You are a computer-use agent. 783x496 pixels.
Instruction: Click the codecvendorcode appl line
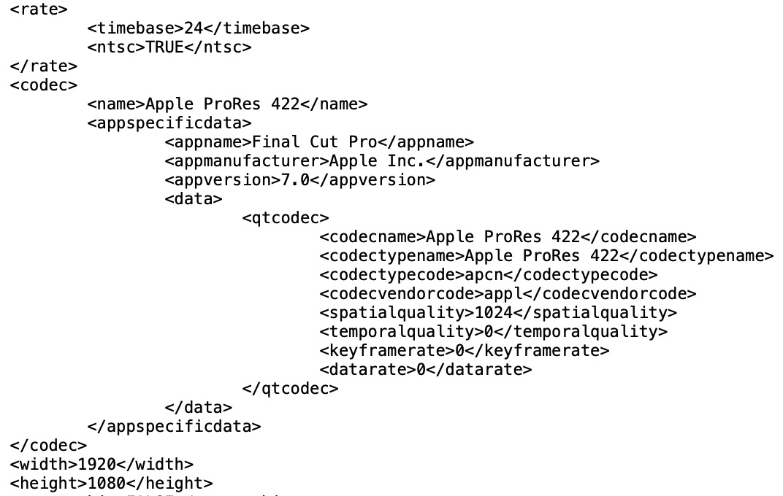click(x=508, y=294)
